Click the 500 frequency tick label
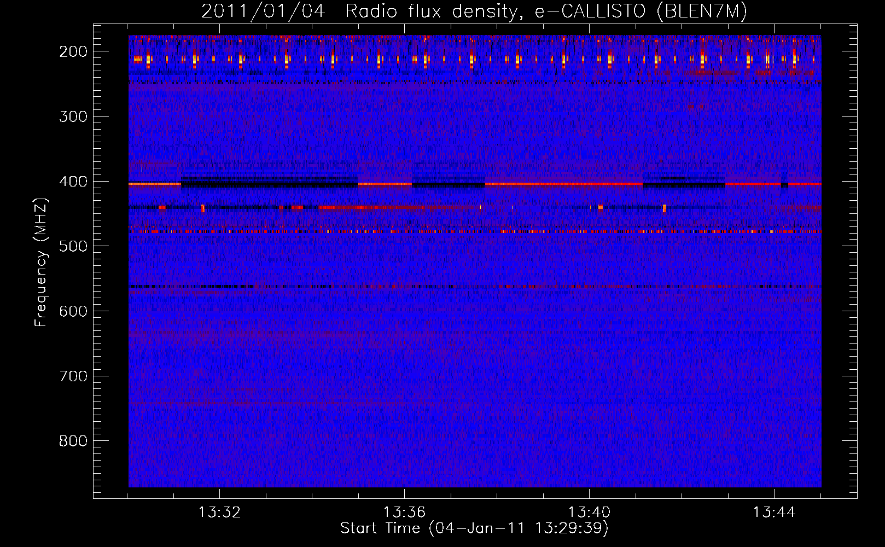Screen dimensions: 885x547 (73, 246)
